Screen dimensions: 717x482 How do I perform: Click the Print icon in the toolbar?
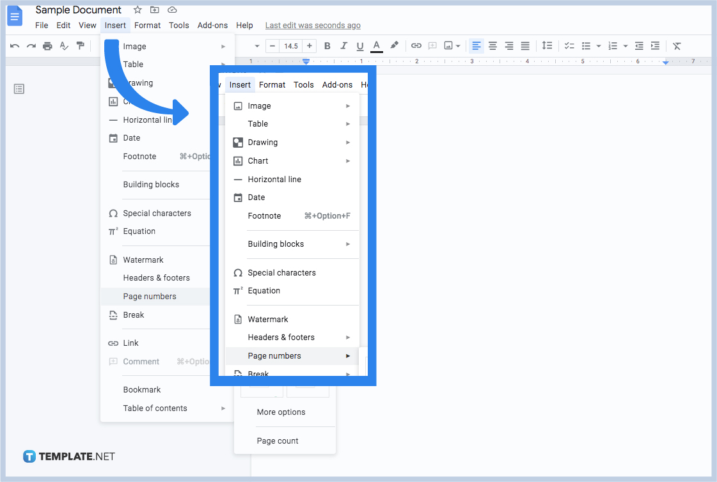pos(47,45)
